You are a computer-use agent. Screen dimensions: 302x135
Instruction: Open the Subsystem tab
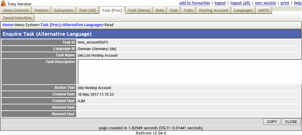64,10
